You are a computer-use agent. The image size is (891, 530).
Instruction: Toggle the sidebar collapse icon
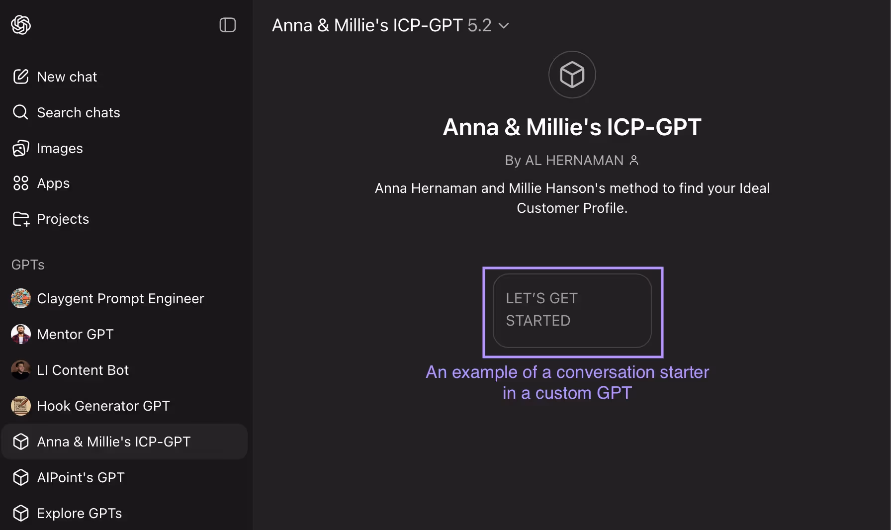[228, 25]
